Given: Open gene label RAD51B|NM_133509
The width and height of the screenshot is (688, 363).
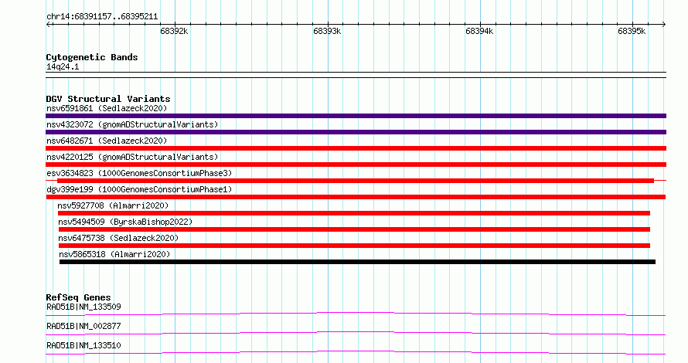Looking at the screenshot, I should tap(83, 307).
